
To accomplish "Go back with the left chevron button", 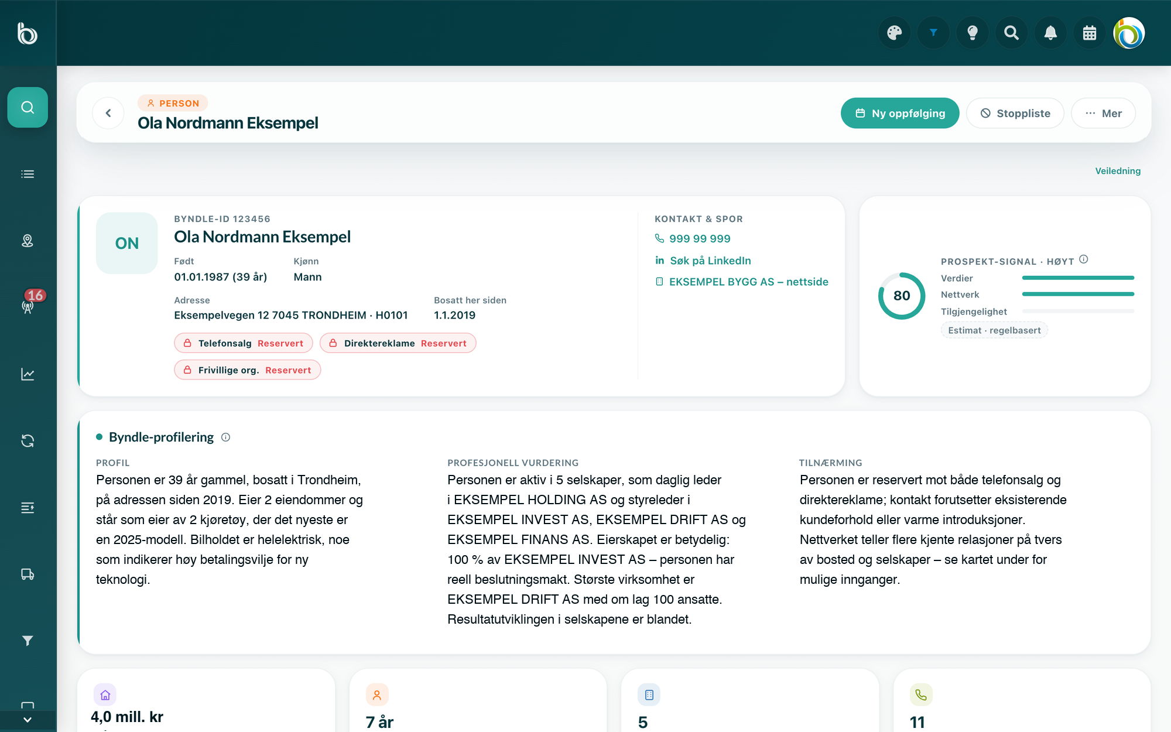I will coord(108,113).
